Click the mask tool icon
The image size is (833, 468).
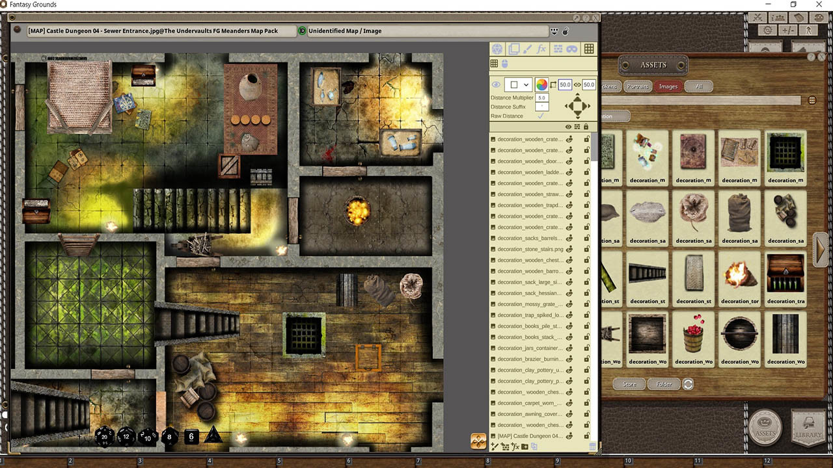coord(571,49)
